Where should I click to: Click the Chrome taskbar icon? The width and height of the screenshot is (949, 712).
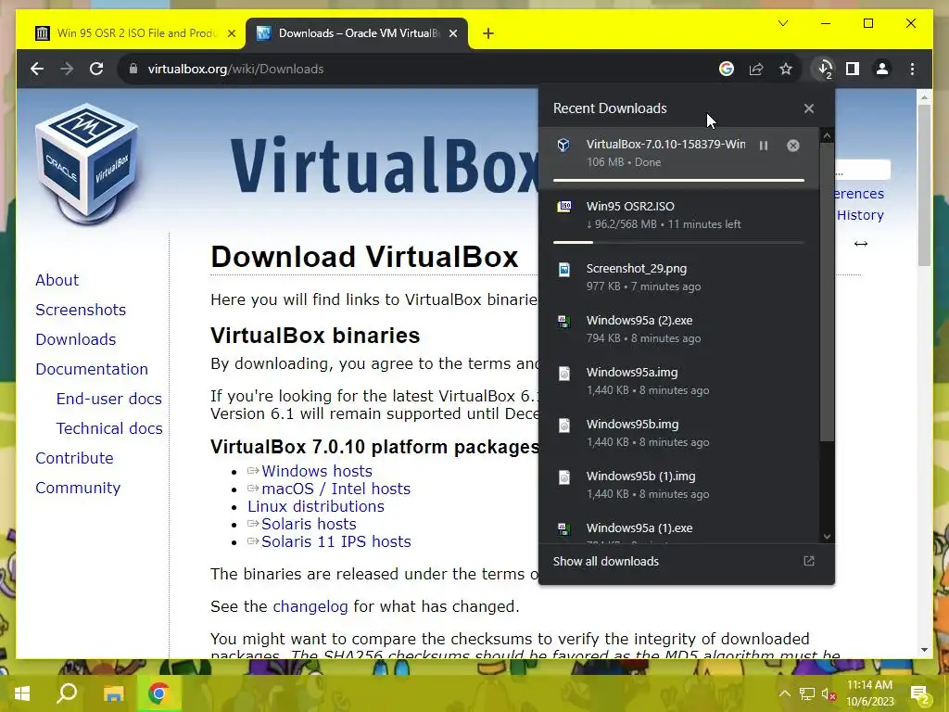159,693
